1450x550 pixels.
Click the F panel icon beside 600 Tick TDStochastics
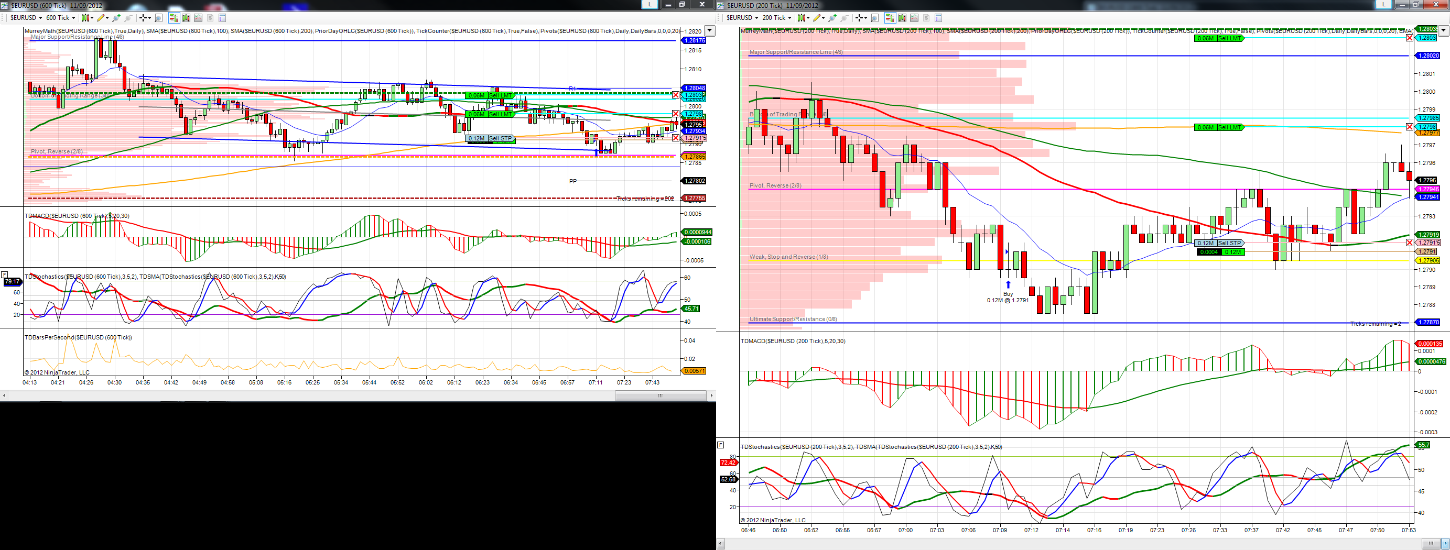coord(5,274)
